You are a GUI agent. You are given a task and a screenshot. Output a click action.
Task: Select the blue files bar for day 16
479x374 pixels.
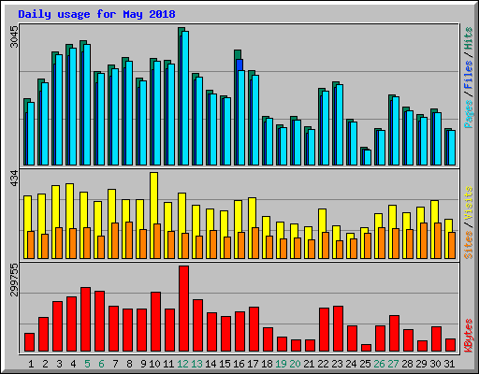pyautogui.click(x=239, y=65)
